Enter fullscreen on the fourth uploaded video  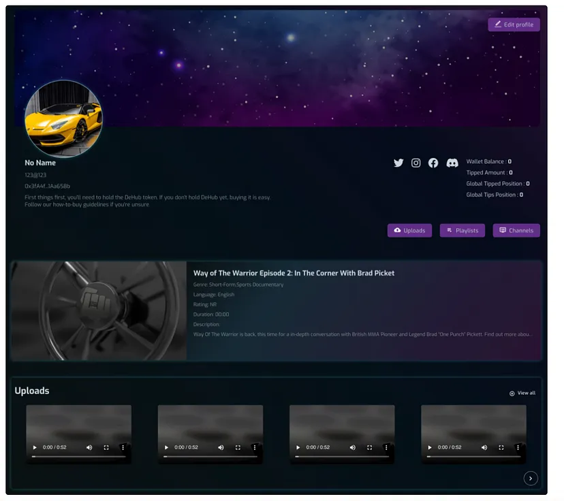(501, 447)
